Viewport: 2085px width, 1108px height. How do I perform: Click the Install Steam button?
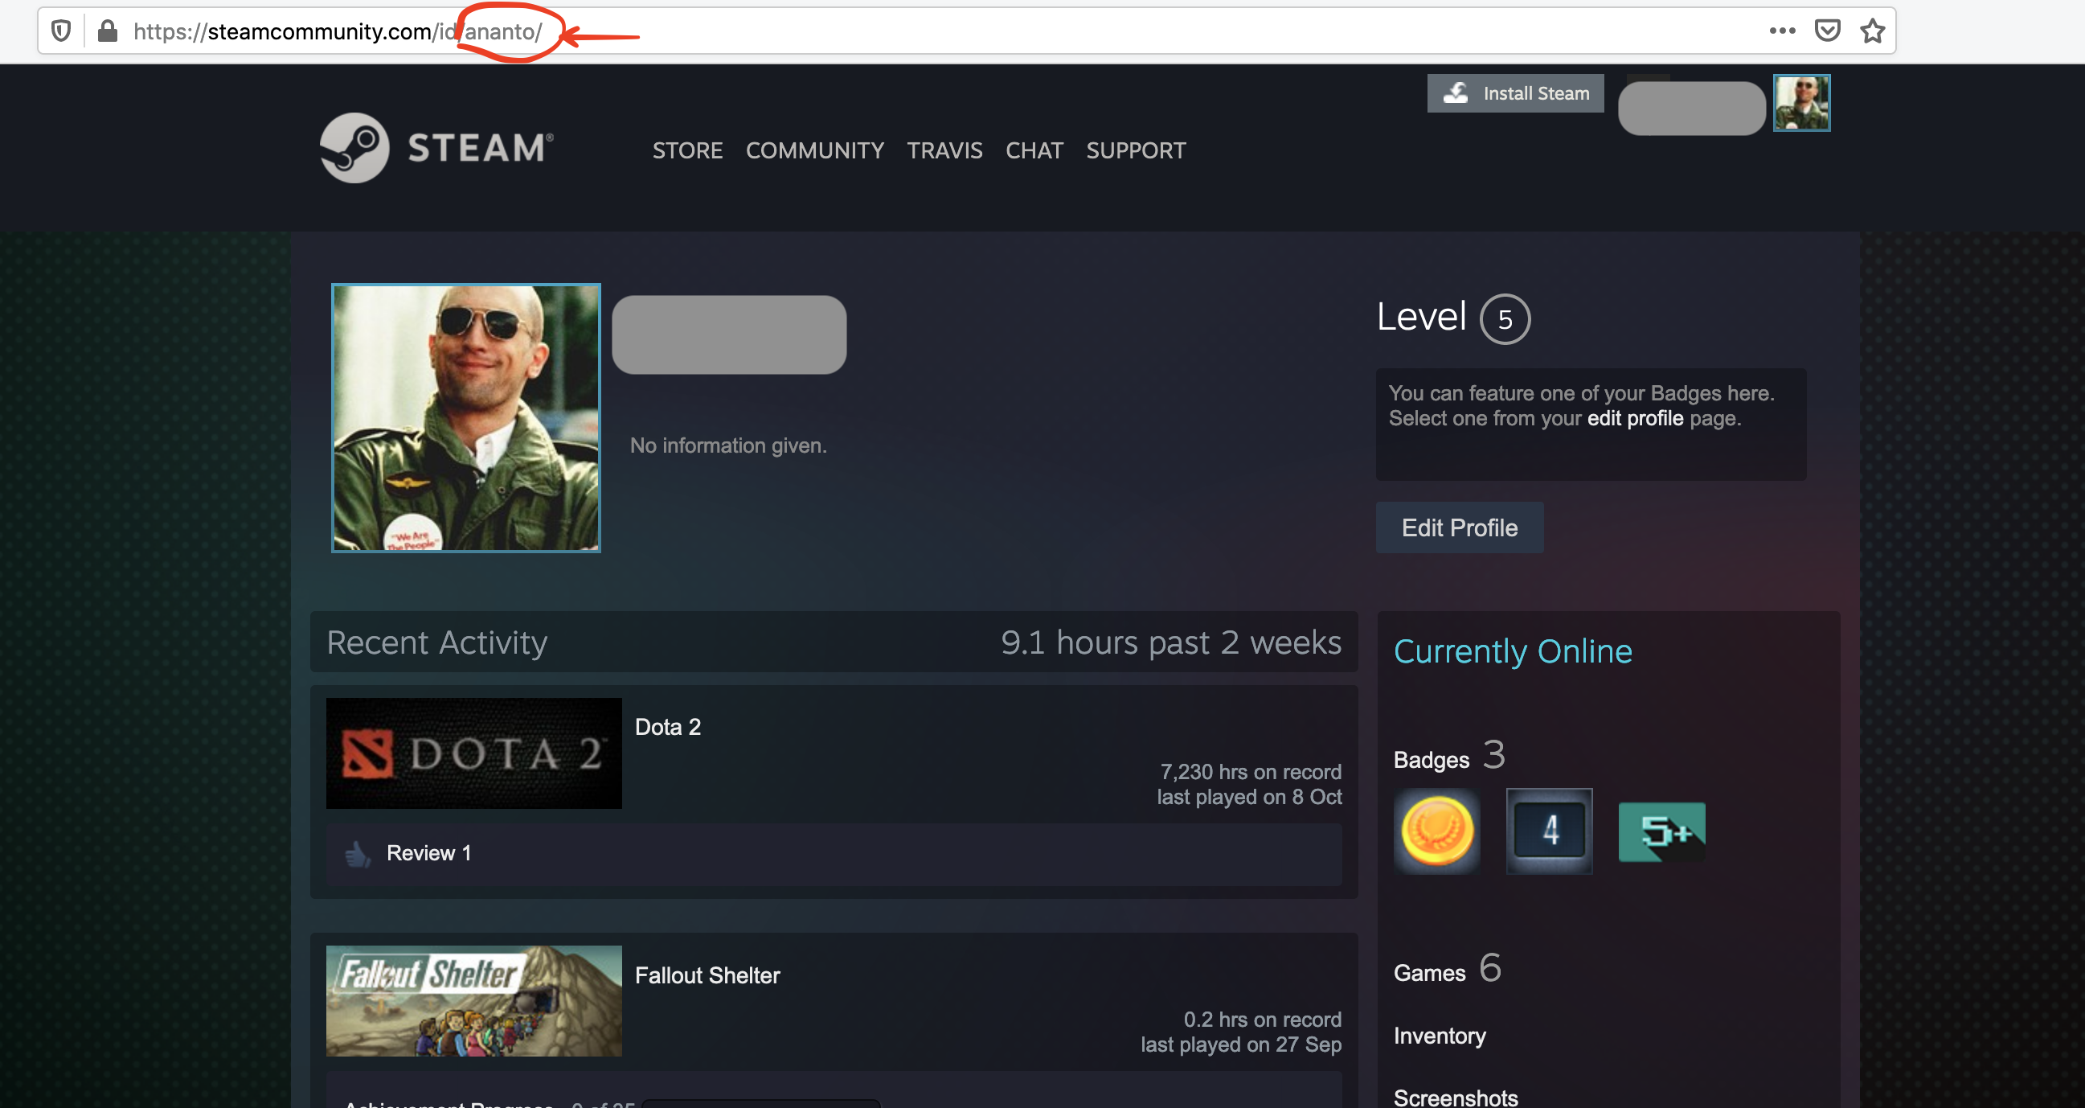click(1514, 93)
